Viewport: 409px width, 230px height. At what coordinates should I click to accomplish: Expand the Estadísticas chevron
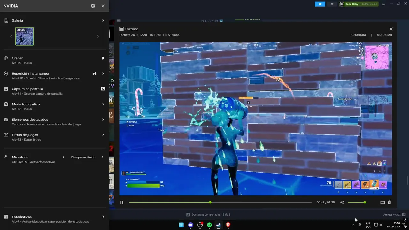click(103, 217)
